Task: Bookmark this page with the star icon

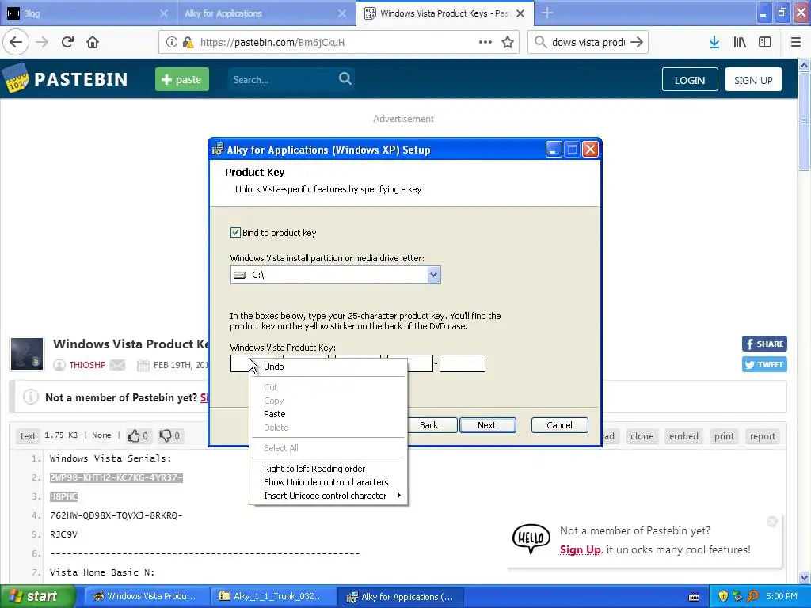Action: 508,43
